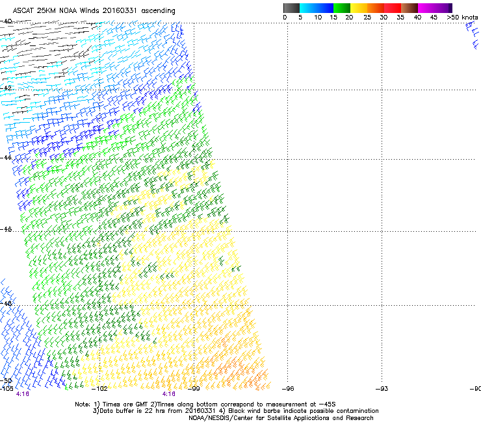Click the gray 0-5 knots legend segment

click(x=291, y=8)
